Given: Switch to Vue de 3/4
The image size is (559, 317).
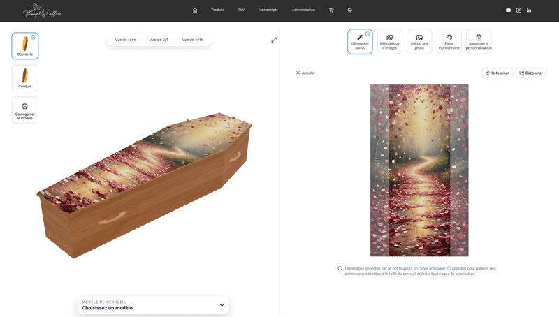Looking at the screenshot, I should (159, 40).
